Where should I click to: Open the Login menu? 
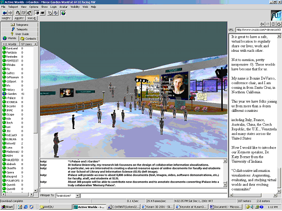pos(53,7)
